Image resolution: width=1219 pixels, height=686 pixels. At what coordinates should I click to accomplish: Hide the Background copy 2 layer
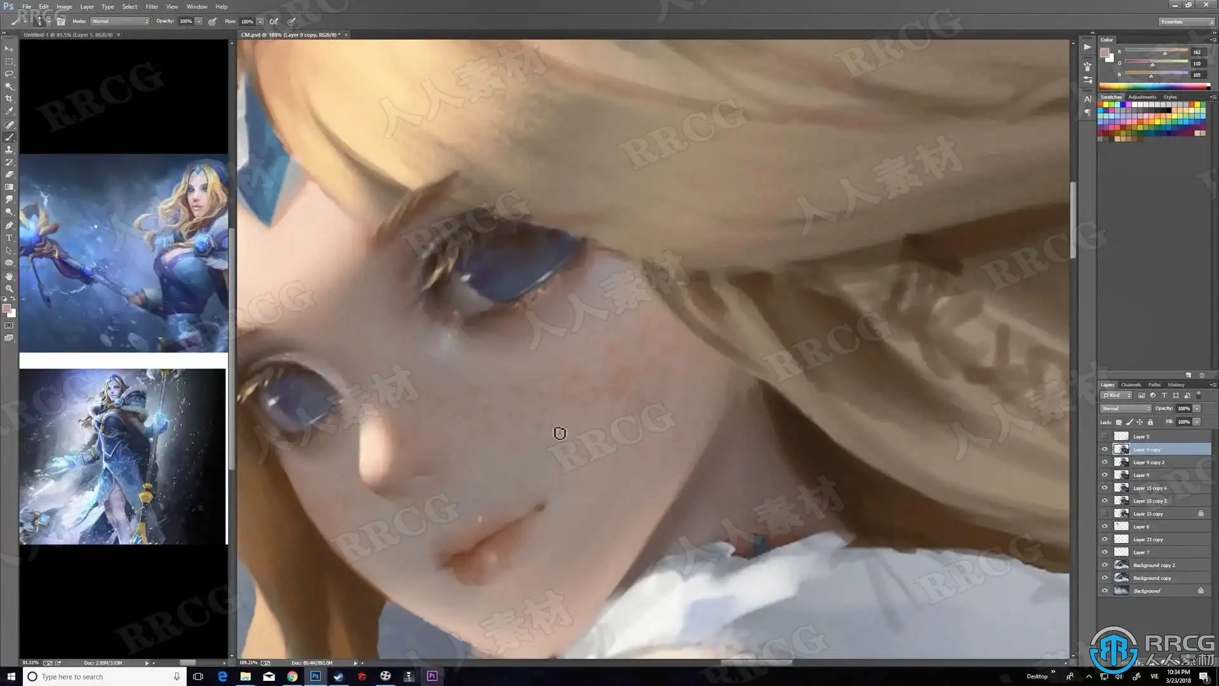pyautogui.click(x=1105, y=565)
